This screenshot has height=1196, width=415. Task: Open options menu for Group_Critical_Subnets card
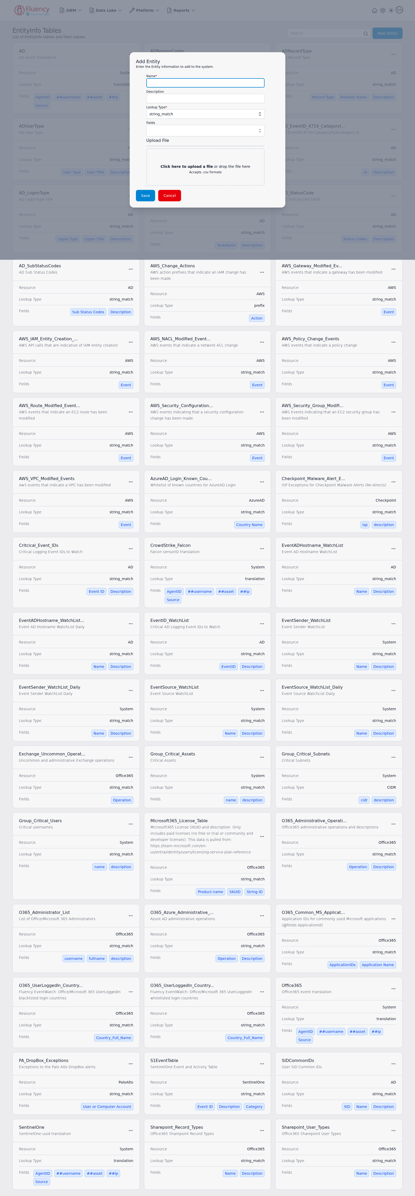click(x=393, y=757)
